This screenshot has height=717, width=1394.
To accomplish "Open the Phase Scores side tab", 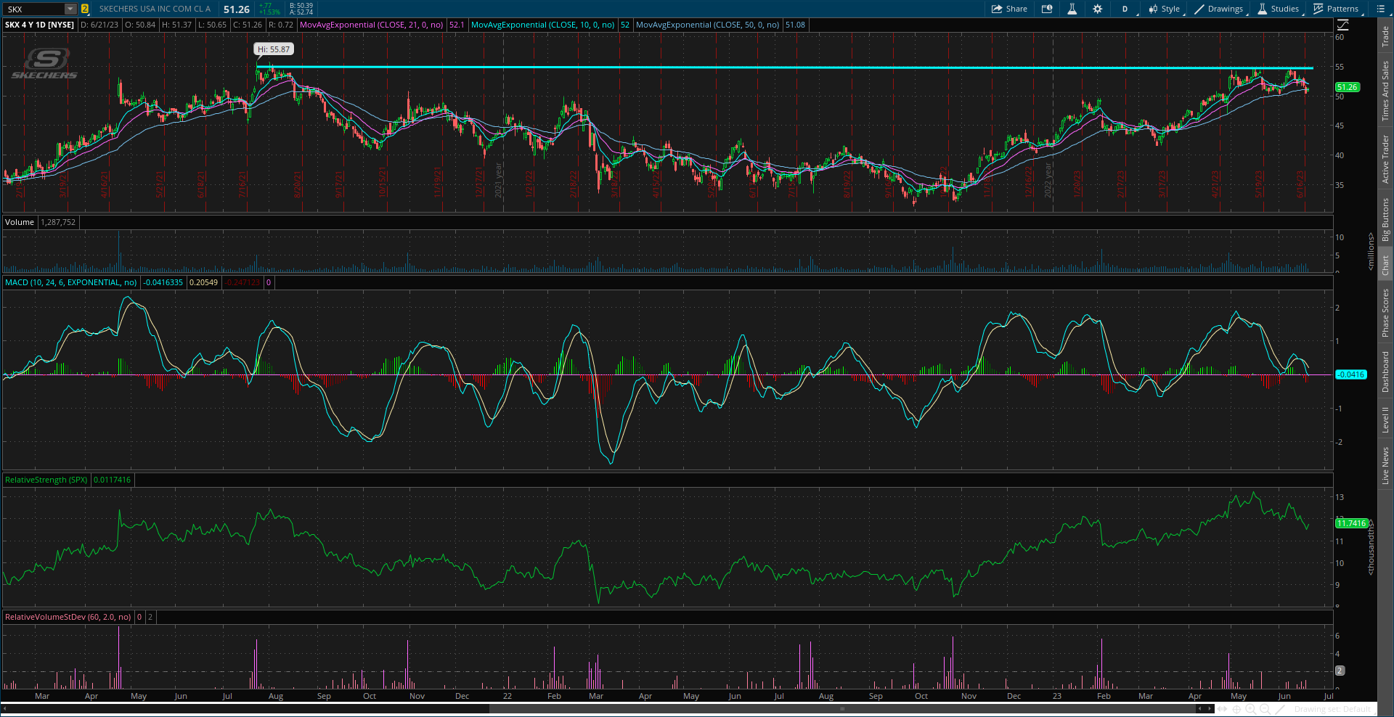I will (1385, 313).
